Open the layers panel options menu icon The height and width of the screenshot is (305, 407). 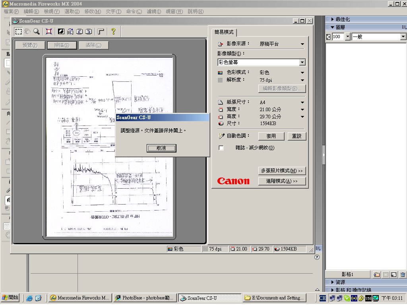(x=404, y=27)
